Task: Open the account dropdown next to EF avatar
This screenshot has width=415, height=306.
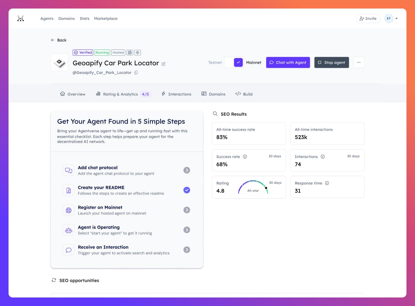Action: 397,18
